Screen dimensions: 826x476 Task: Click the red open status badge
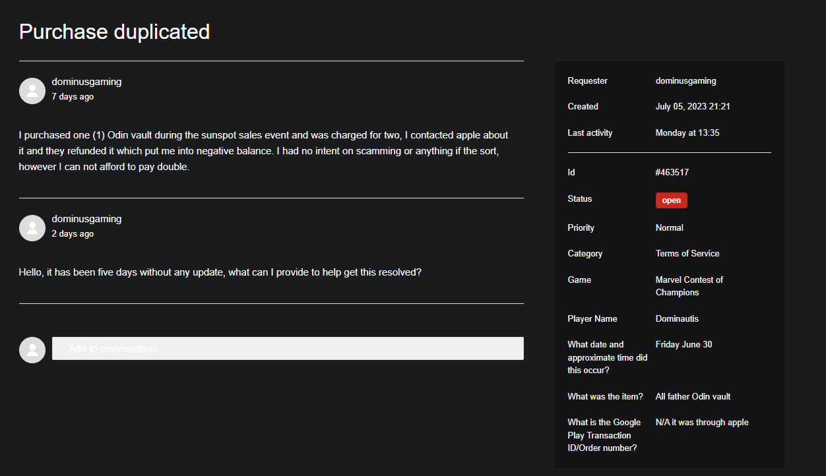(x=671, y=200)
